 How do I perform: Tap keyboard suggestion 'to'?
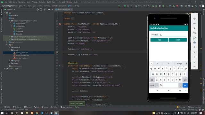[168, 64]
